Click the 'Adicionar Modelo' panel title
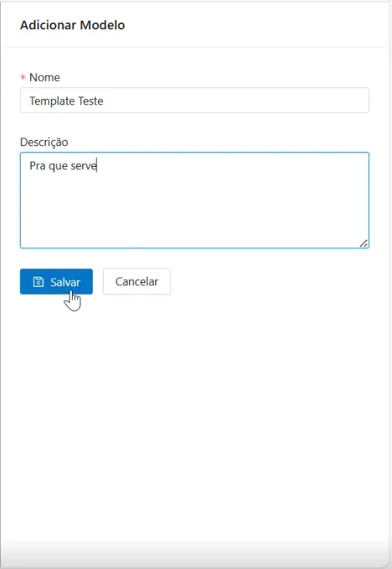Screen dimensions: 392x569 [x=73, y=25]
